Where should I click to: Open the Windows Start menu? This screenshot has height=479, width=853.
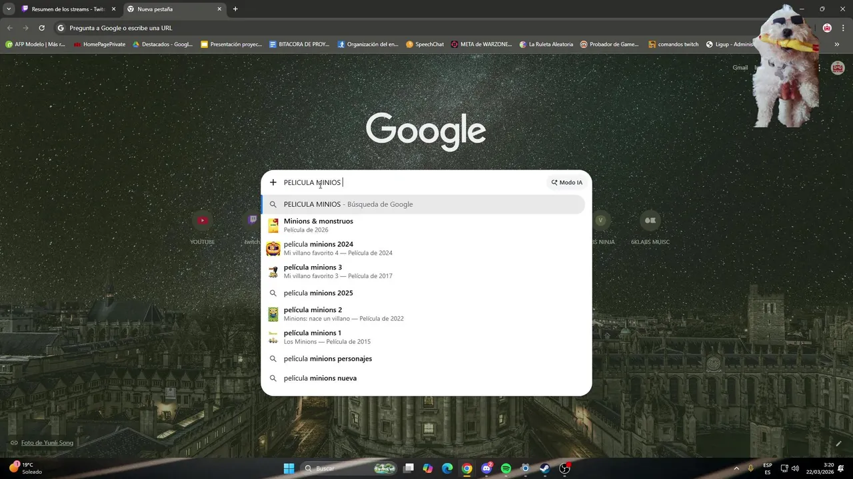click(289, 468)
